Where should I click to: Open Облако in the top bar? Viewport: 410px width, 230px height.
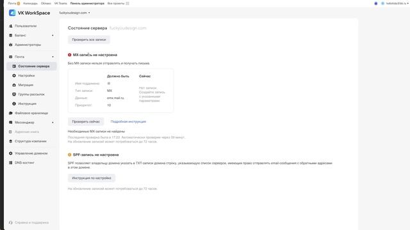(46, 3)
